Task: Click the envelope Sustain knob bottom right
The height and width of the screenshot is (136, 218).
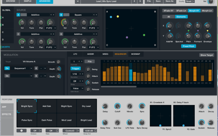Action: coord(202,123)
